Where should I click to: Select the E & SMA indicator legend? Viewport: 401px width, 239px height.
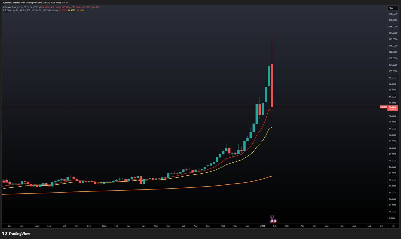pos(30,11)
